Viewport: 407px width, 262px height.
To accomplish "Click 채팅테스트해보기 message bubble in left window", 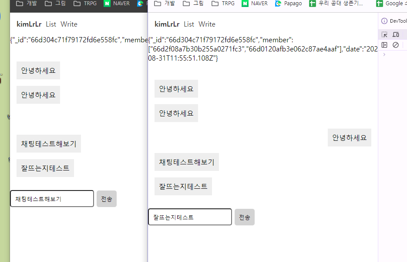I will point(49,144).
